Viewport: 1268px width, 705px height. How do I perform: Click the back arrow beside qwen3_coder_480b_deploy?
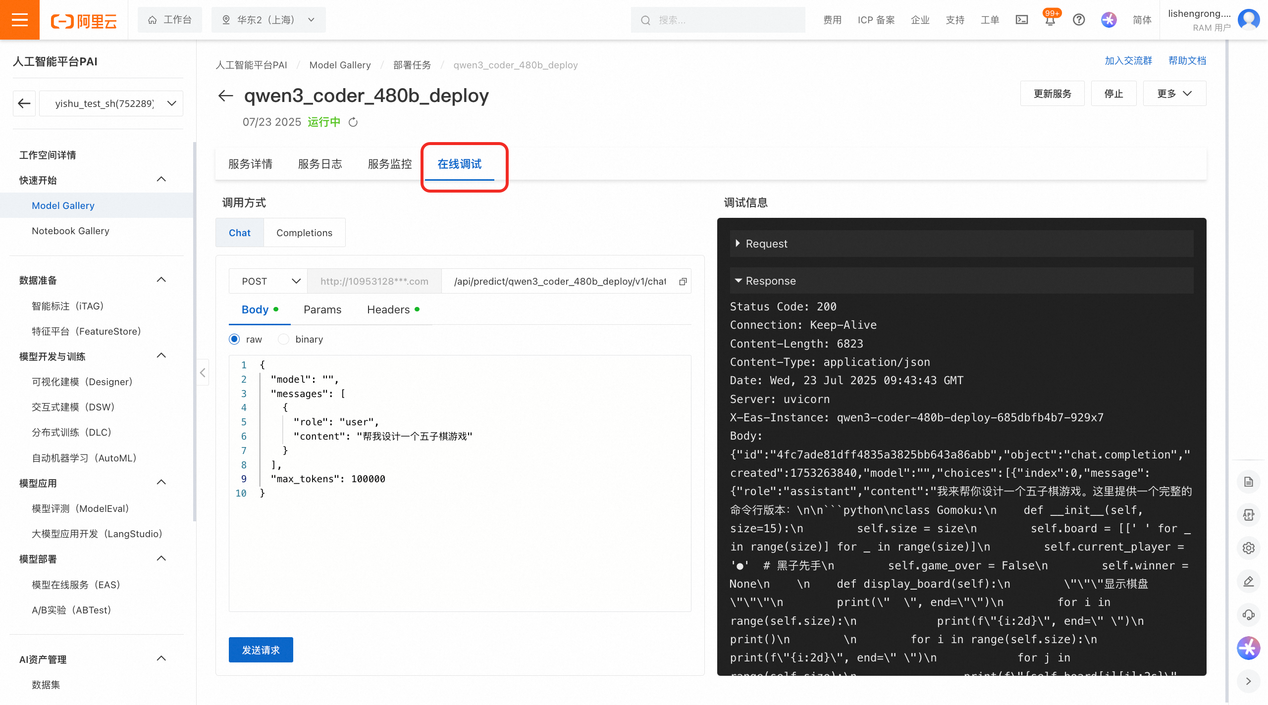tap(225, 96)
